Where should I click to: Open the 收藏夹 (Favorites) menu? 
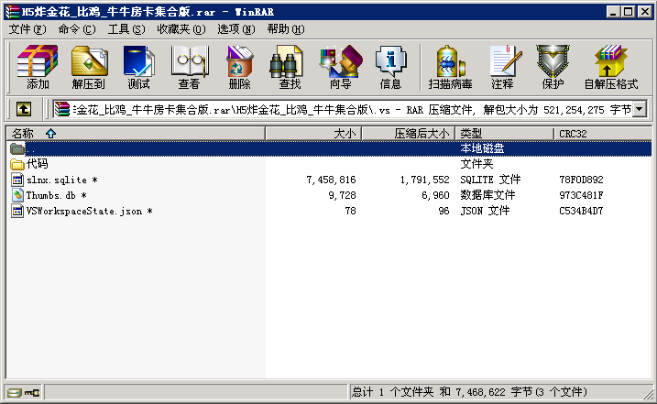pos(181,29)
